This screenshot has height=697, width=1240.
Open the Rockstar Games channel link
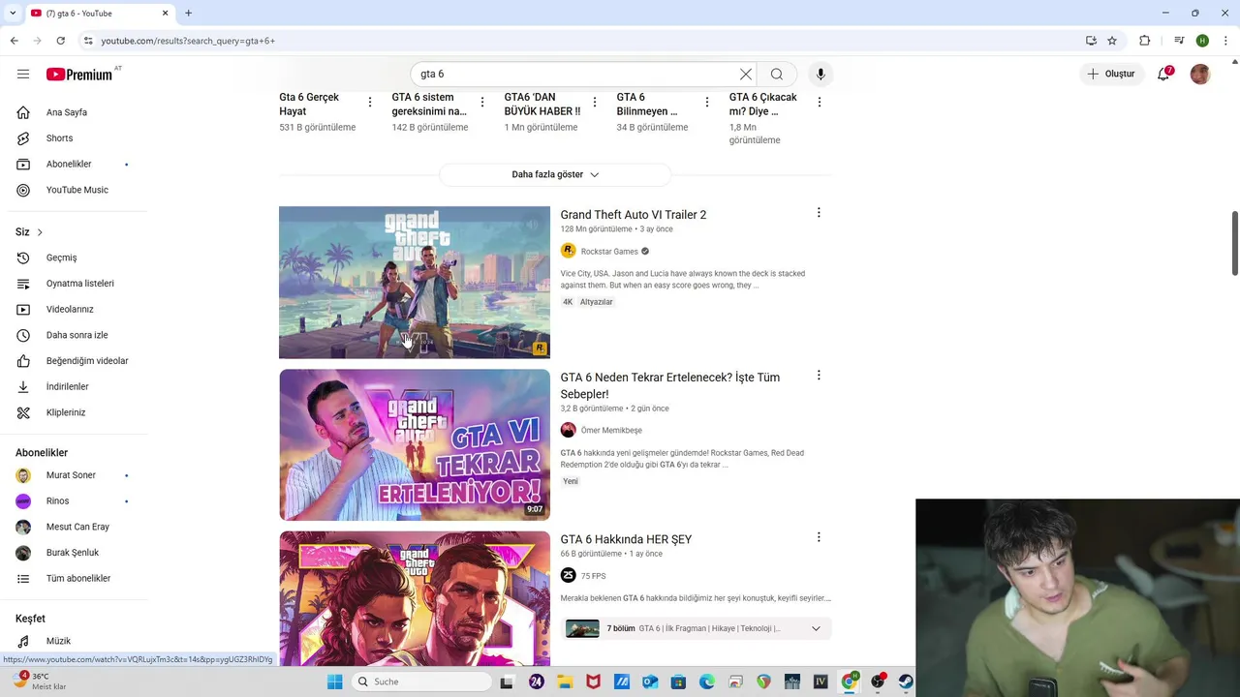click(609, 252)
